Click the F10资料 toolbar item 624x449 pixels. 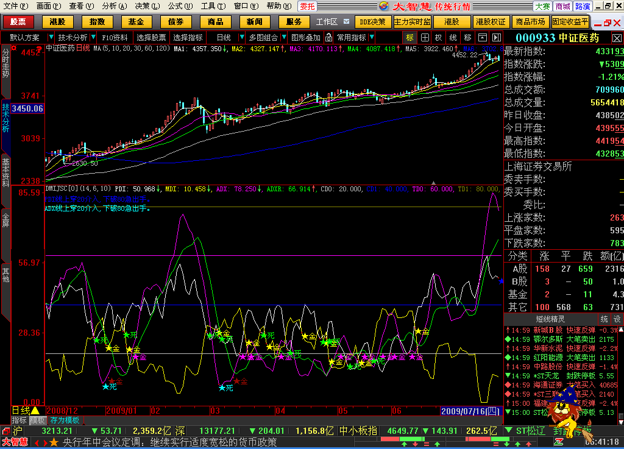click(x=115, y=37)
